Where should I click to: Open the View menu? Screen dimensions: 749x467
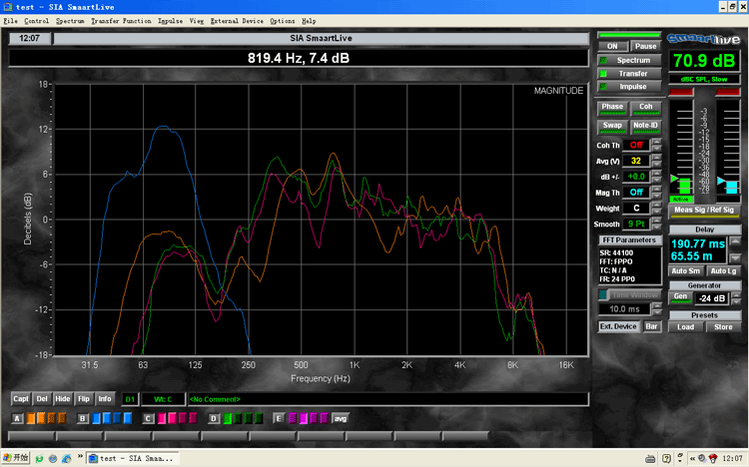click(197, 21)
